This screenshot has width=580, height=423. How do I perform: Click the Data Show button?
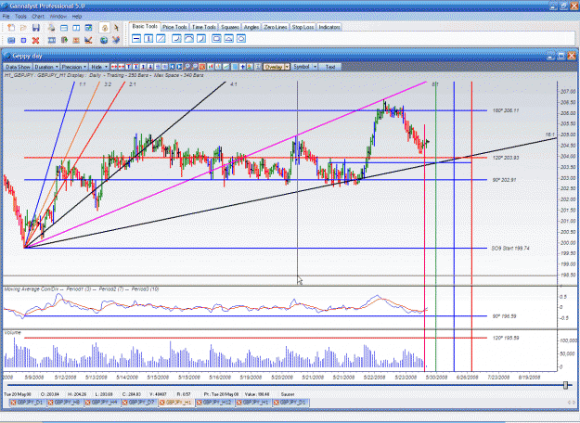click(x=18, y=67)
